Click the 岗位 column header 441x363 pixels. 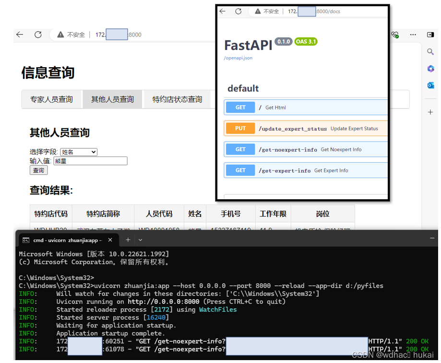(322, 214)
